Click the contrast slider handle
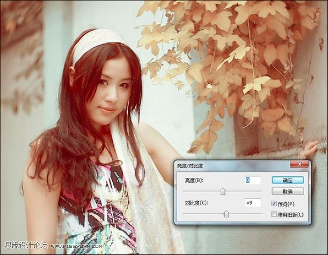Screen dimensions: 328x255 [227, 214]
